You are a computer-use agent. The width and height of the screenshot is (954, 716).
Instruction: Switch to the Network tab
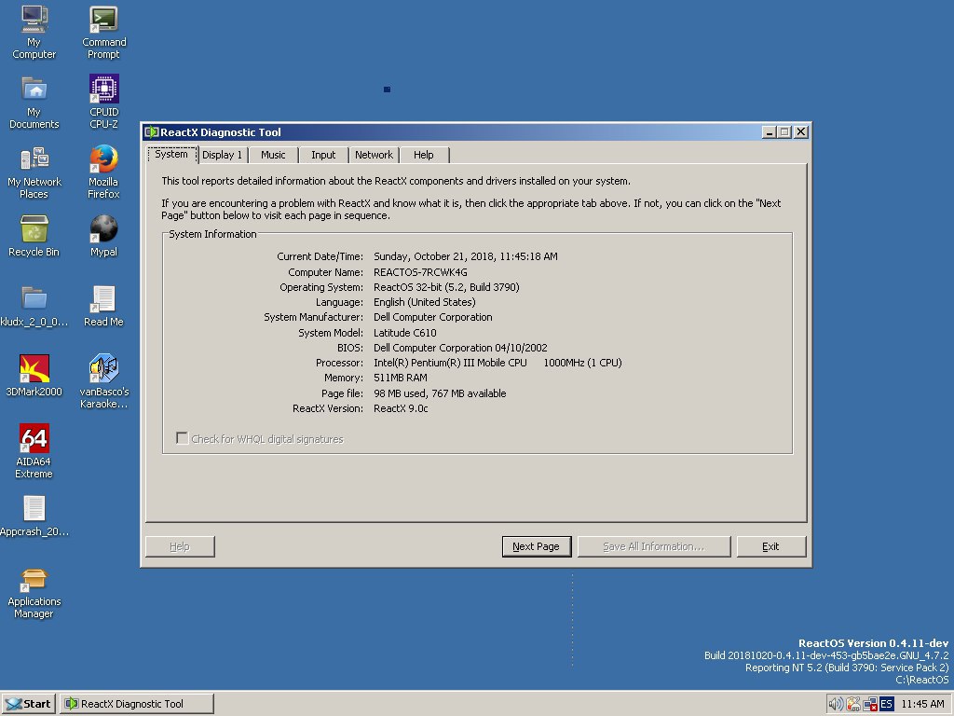(375, 156)
